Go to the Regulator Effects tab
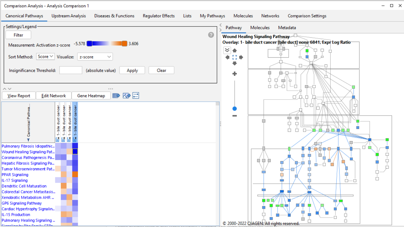Viewport: 404px width, 227px height. tap(159, 16)
